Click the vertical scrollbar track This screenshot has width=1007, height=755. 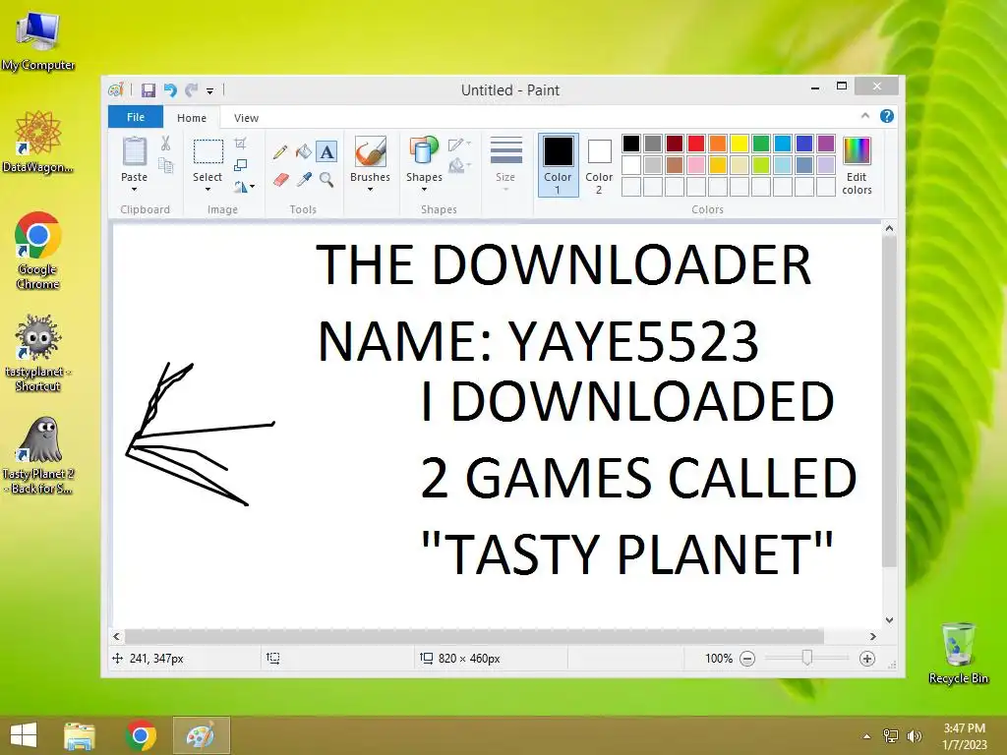coord(889,591)
